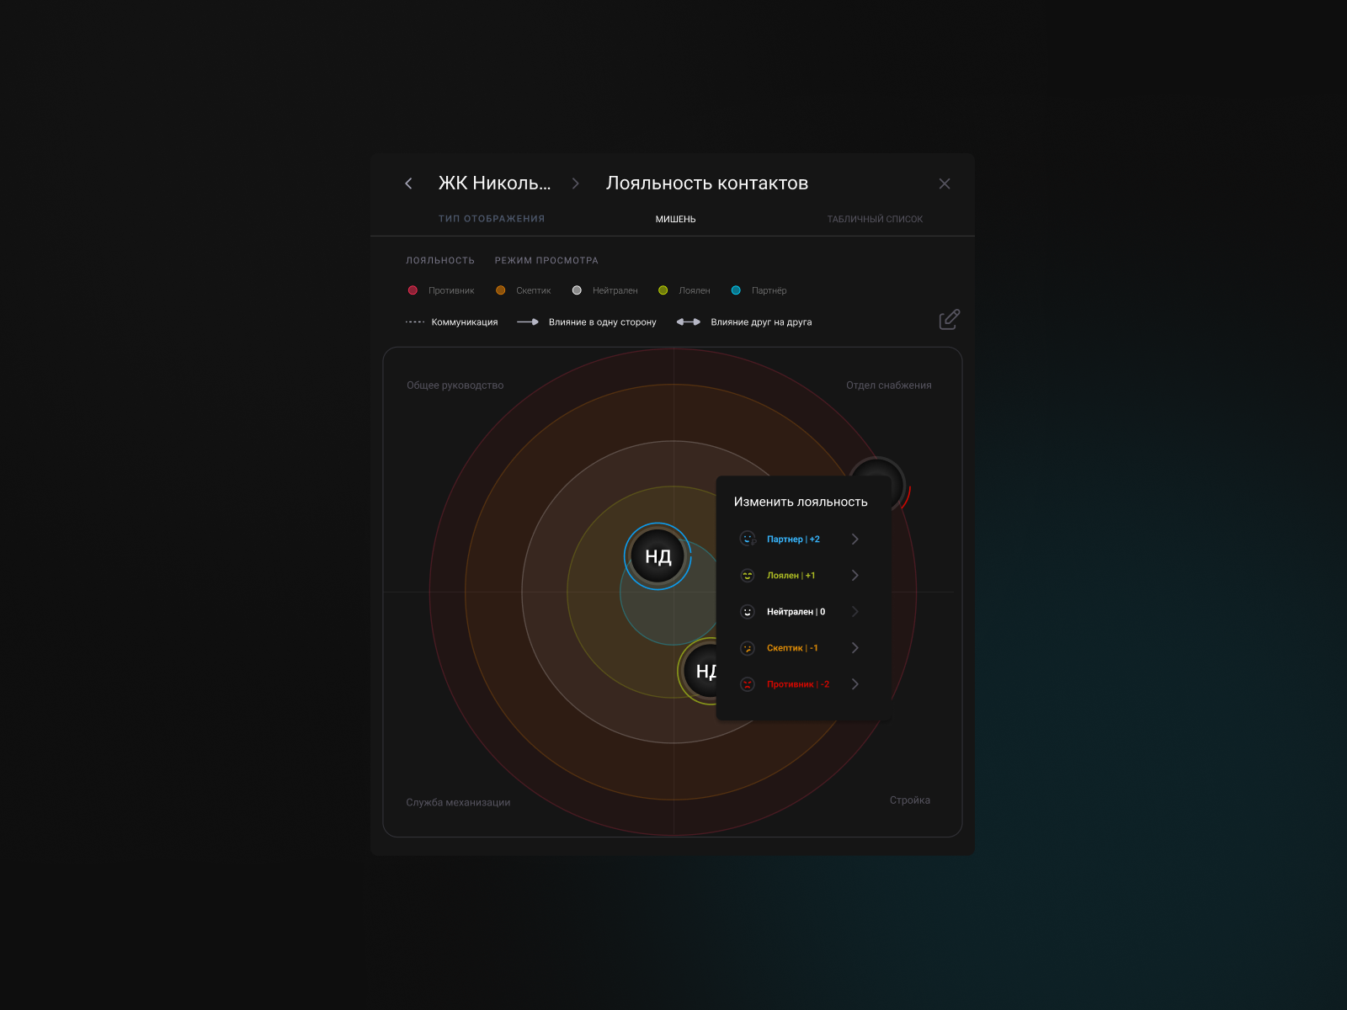Click the Скептик face icon
1347x1010 pixels.
(x=748, y=648)
